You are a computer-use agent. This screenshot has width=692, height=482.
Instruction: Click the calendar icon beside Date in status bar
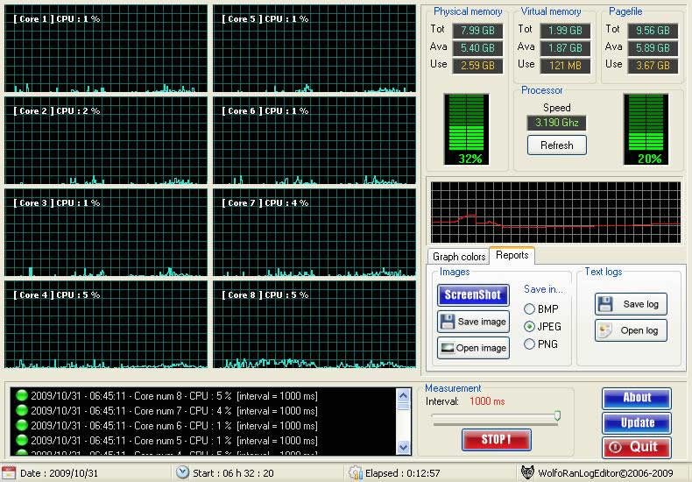pyautogui.click(x=9, y=472)
